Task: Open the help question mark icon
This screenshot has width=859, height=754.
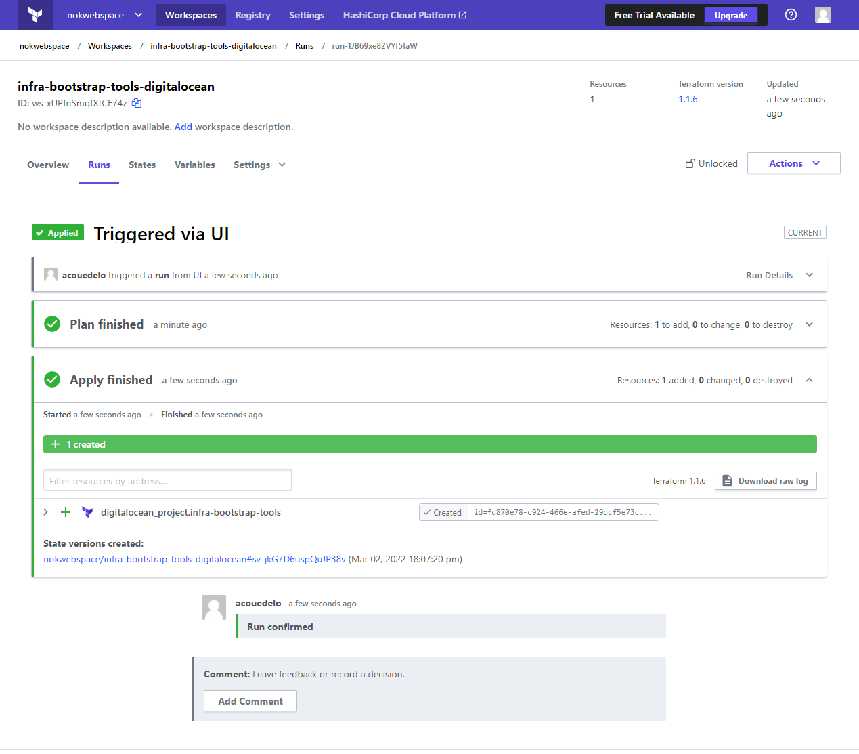Action: point(791,15)
